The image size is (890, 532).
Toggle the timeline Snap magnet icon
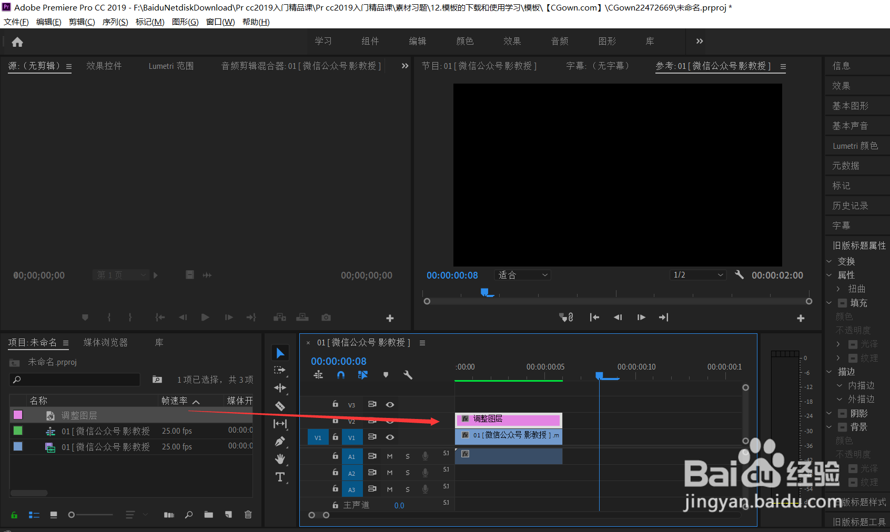[x=341, y=375]
